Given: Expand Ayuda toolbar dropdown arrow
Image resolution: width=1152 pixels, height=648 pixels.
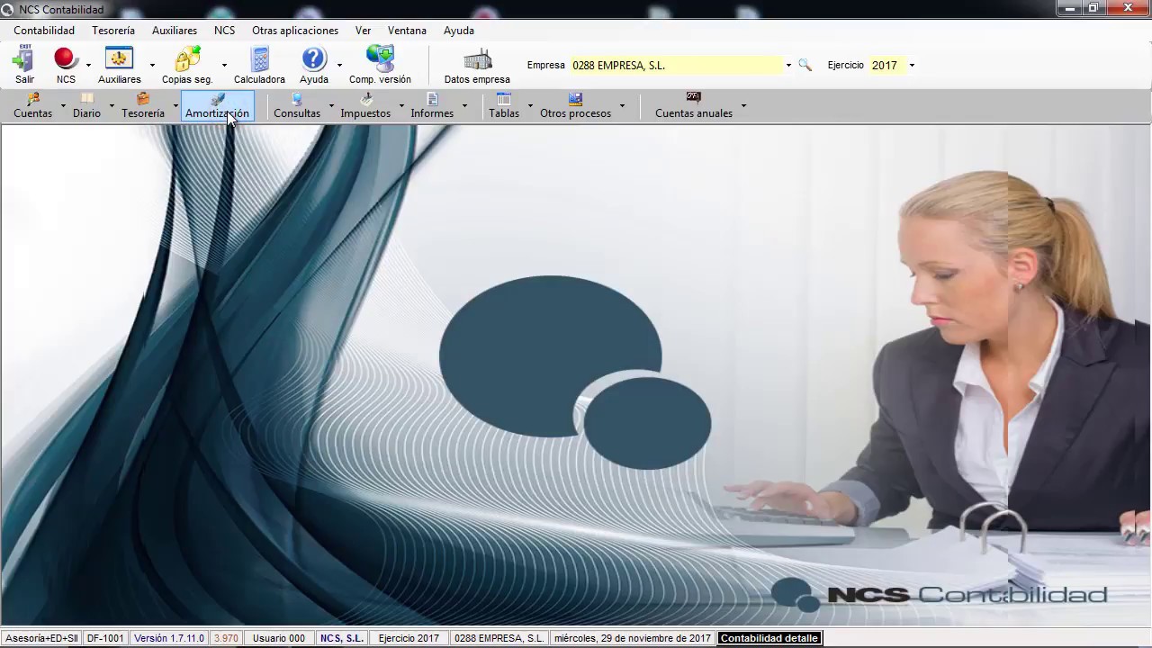Looking at the screenshot, I should coord(339,66).
